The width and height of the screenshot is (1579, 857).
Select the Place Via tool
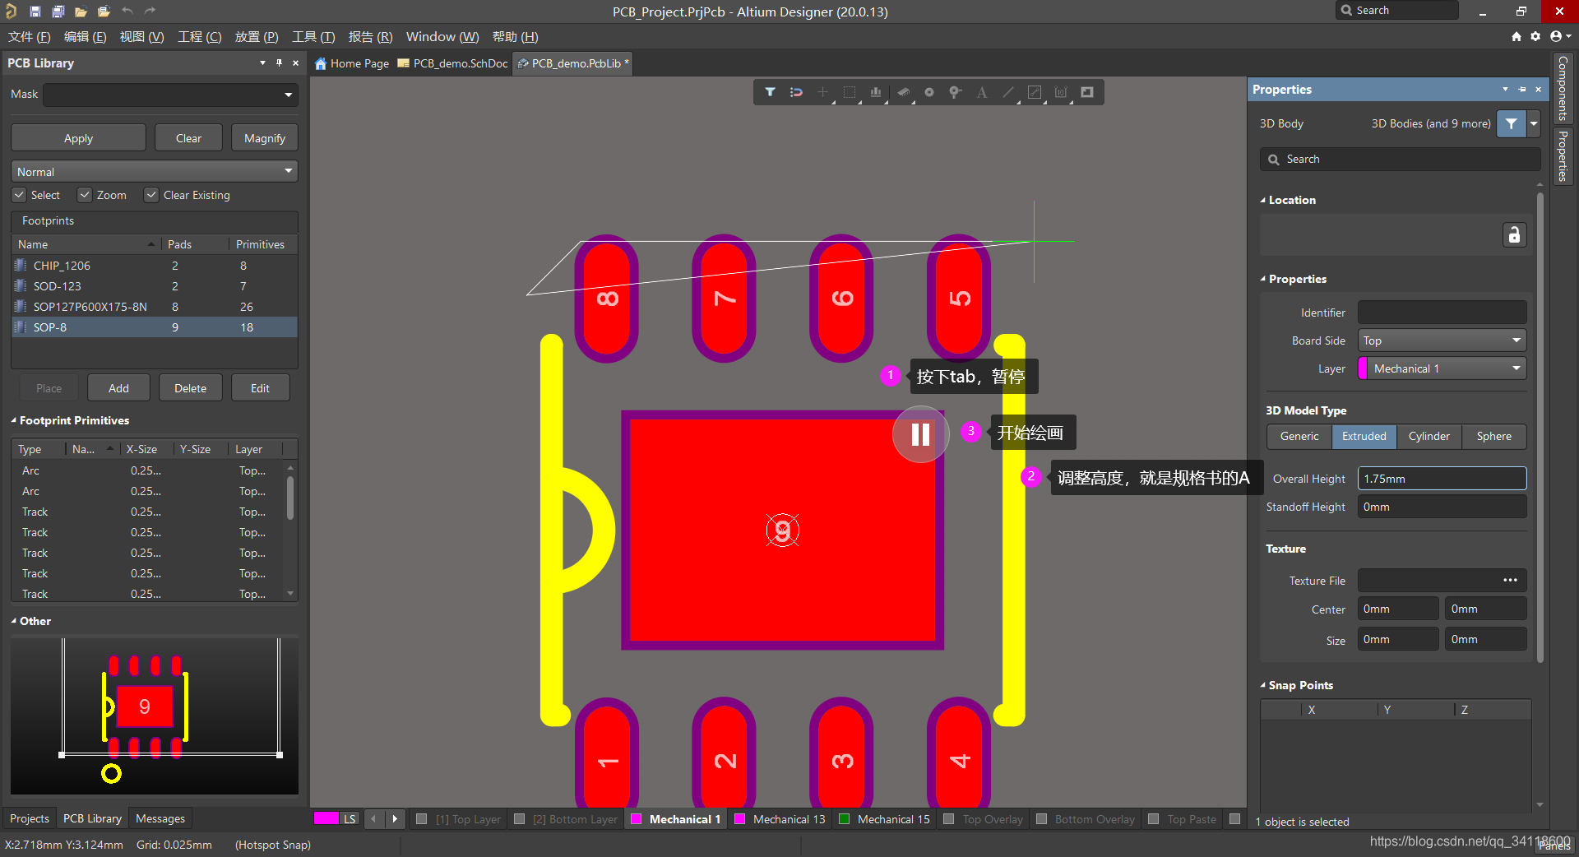pyautogui.click(x=956, y=92)
